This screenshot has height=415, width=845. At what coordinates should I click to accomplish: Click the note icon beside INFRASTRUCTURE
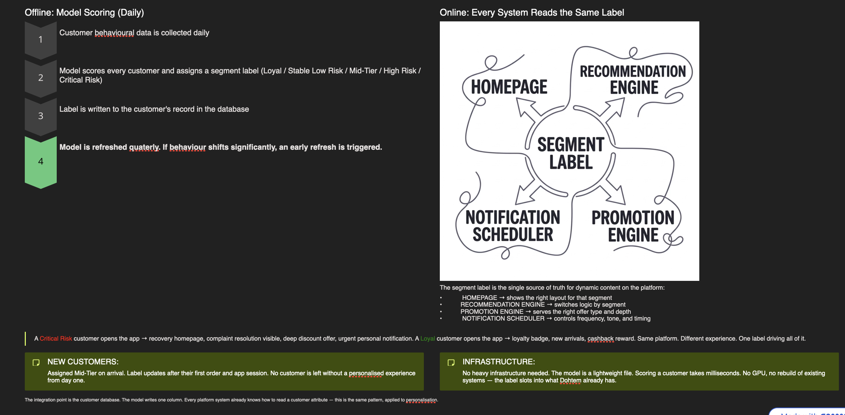(451, 363)
